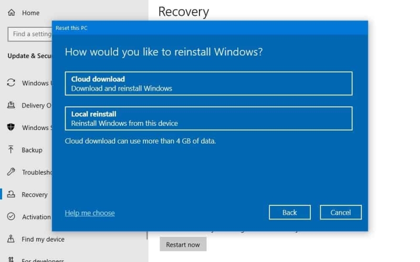Viewport: 420px width, 262px height.
Task: Cancel the Reset this PC dialog
Action: click(x=340, y=213)
